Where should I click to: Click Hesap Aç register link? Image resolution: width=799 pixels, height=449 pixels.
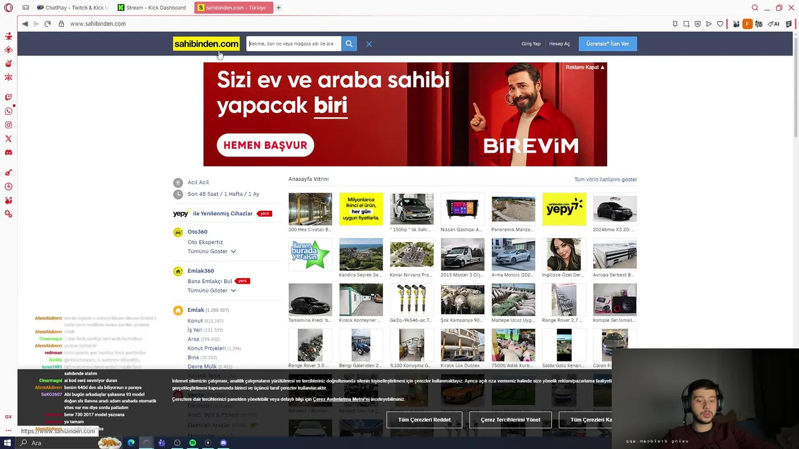point(559,44)
